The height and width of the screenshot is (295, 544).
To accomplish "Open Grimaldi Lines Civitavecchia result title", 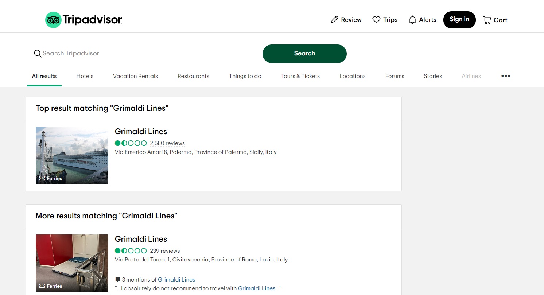I will click(141, 239).
